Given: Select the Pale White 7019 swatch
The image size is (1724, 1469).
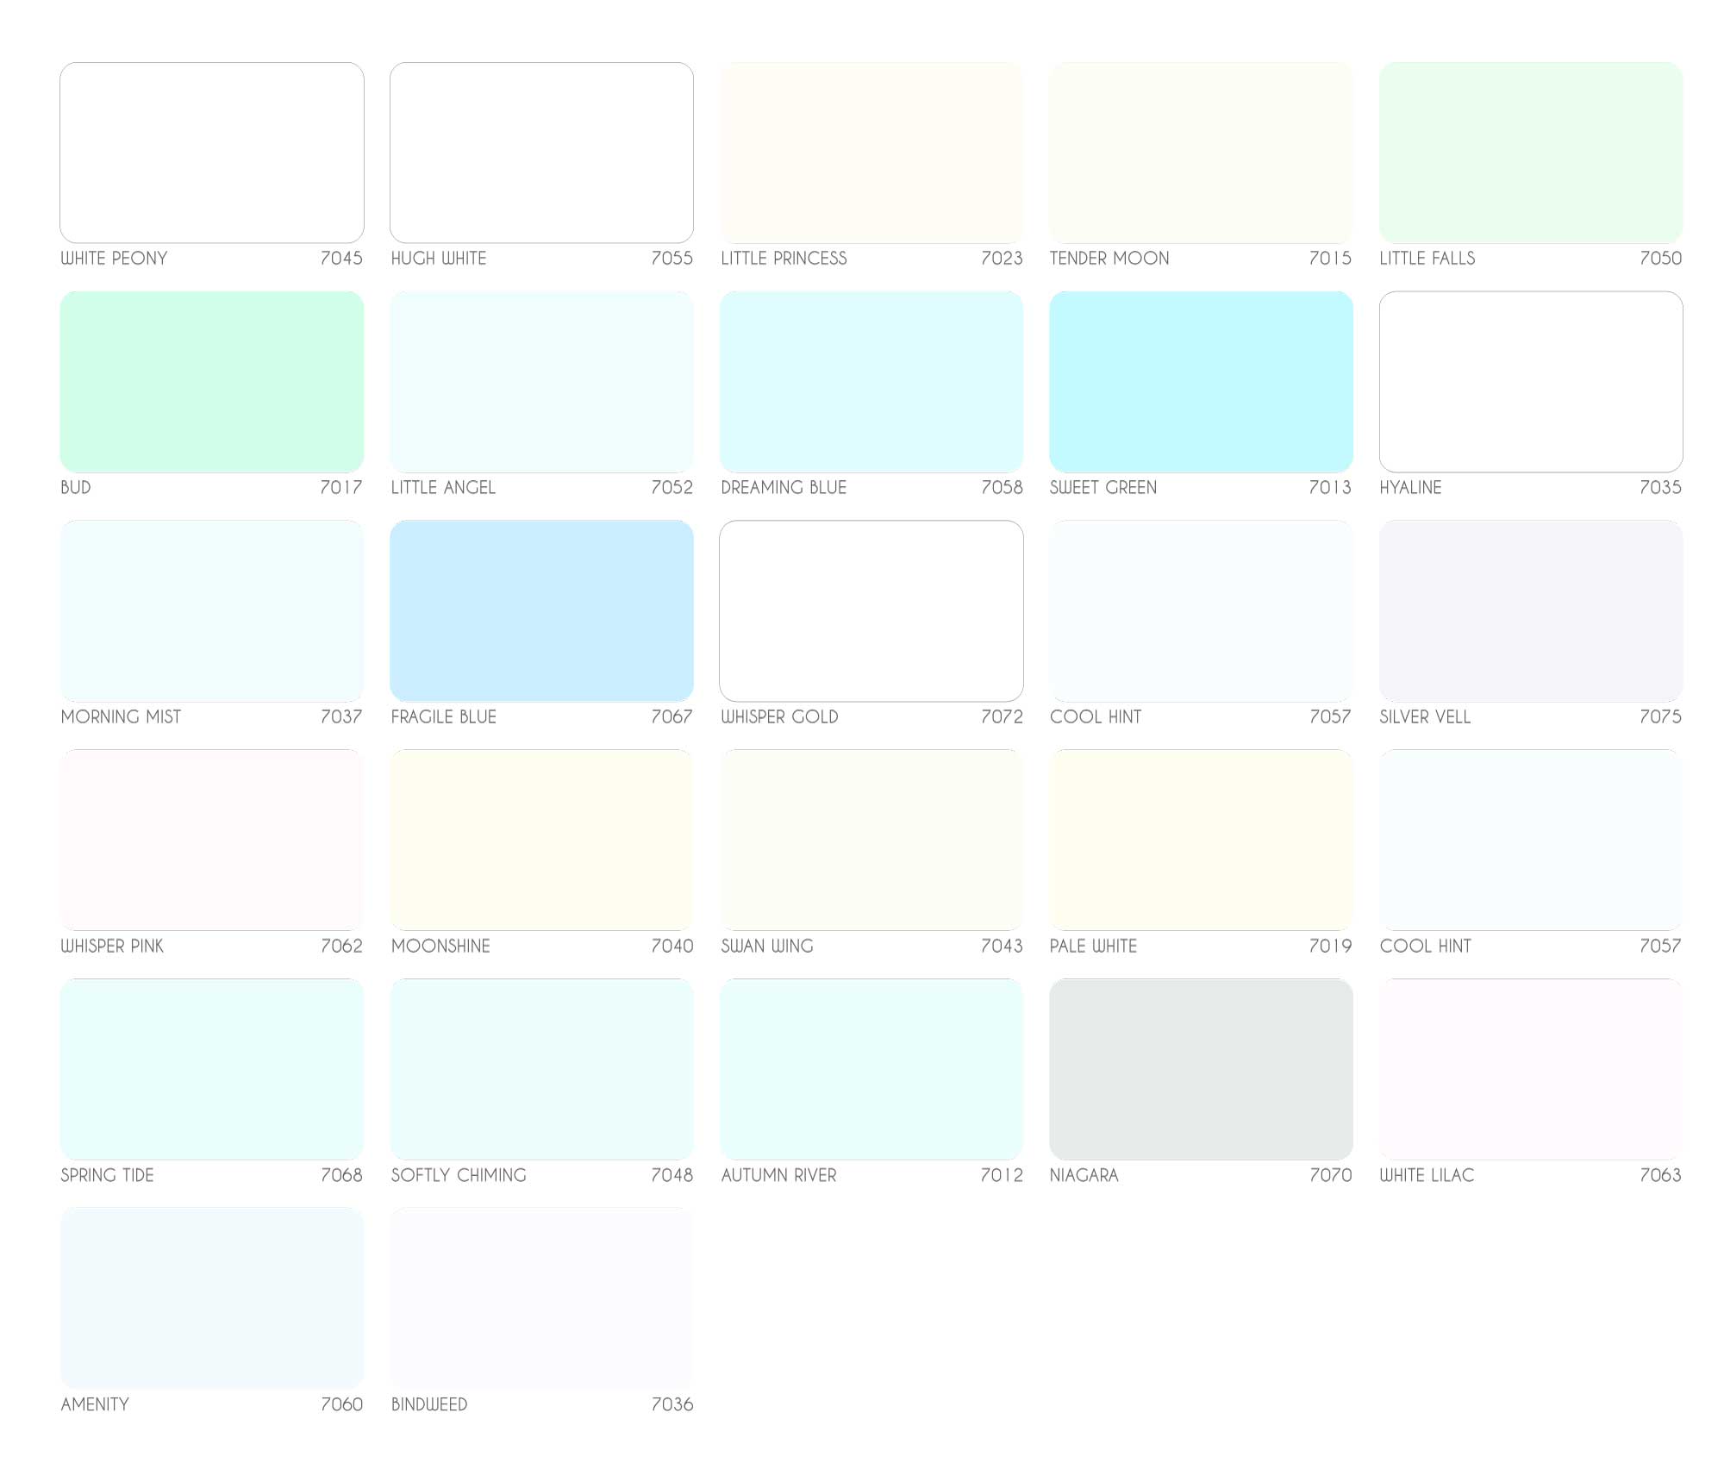Looking at the screenshot, I should coord(1201,840).
